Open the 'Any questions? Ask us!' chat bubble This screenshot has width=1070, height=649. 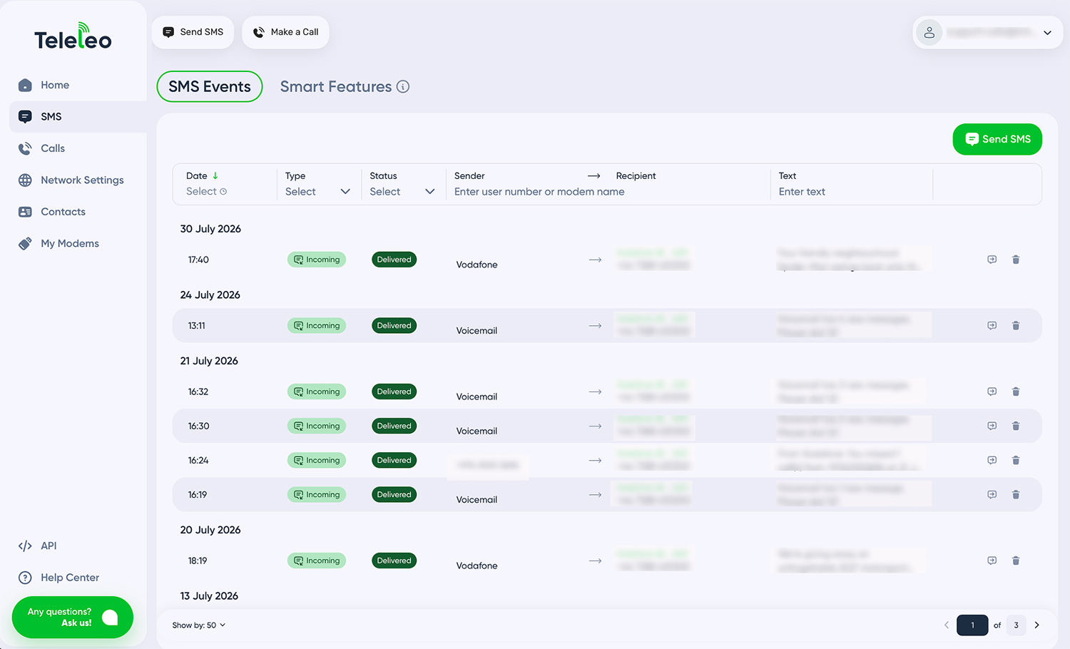tap(73, 617)
